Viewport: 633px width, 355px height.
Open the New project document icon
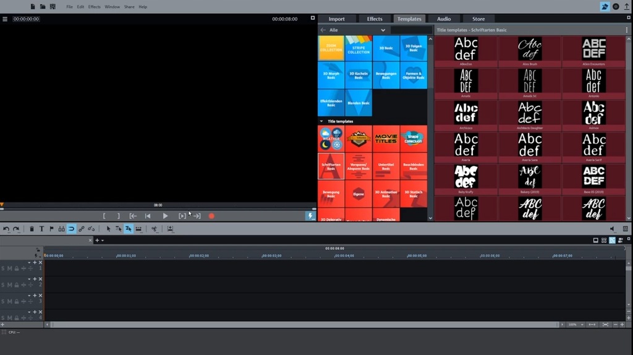click(33, 6)
